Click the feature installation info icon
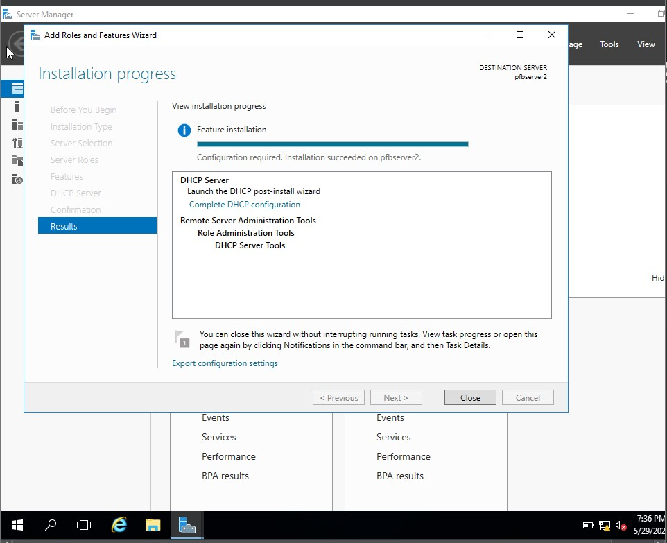The width and height of the screenshot is (667, 543). click(184, 130)
